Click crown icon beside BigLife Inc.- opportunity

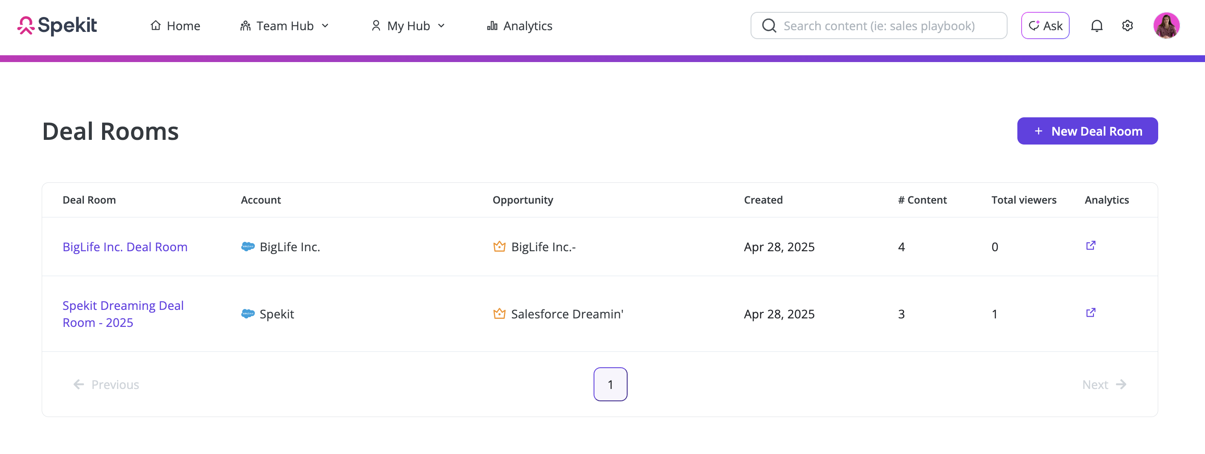(x=499, y=247)
